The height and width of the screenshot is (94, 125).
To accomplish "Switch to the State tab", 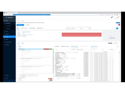I will pyautogui.click(x=19, y=43).
